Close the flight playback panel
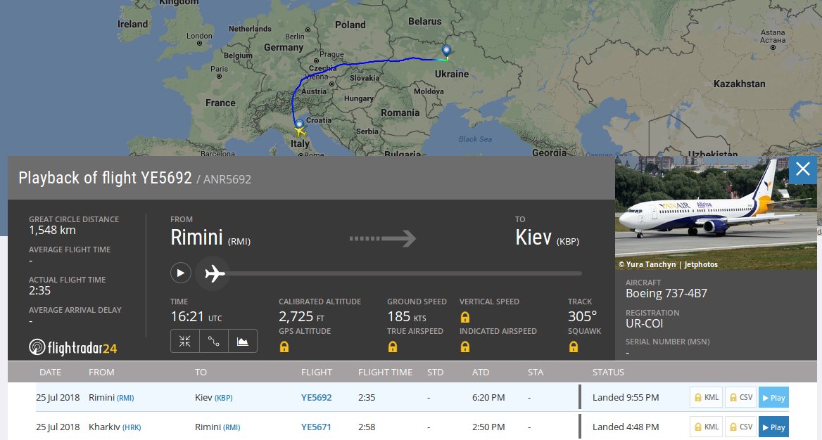The image size is (822, 440). tap(802, 170)
